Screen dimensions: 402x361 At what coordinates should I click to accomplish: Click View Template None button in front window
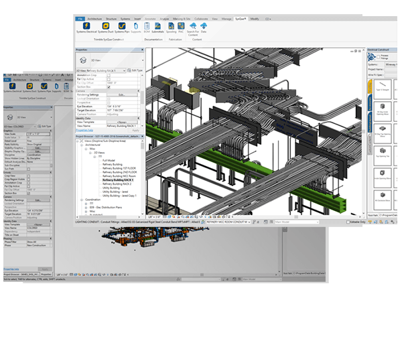[122, 122]
